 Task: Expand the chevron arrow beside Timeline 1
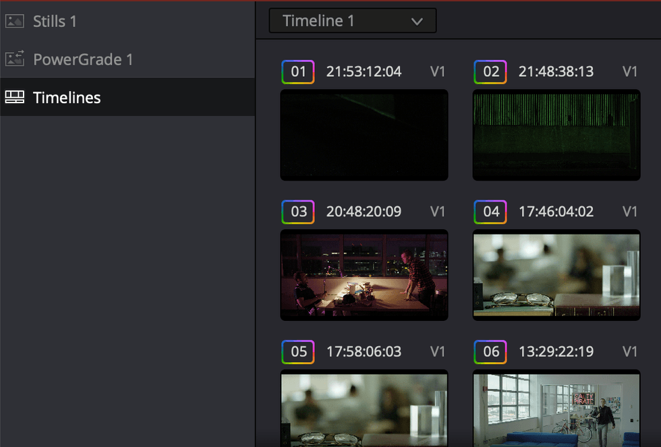pyautogui.click(x=417, y=22)
